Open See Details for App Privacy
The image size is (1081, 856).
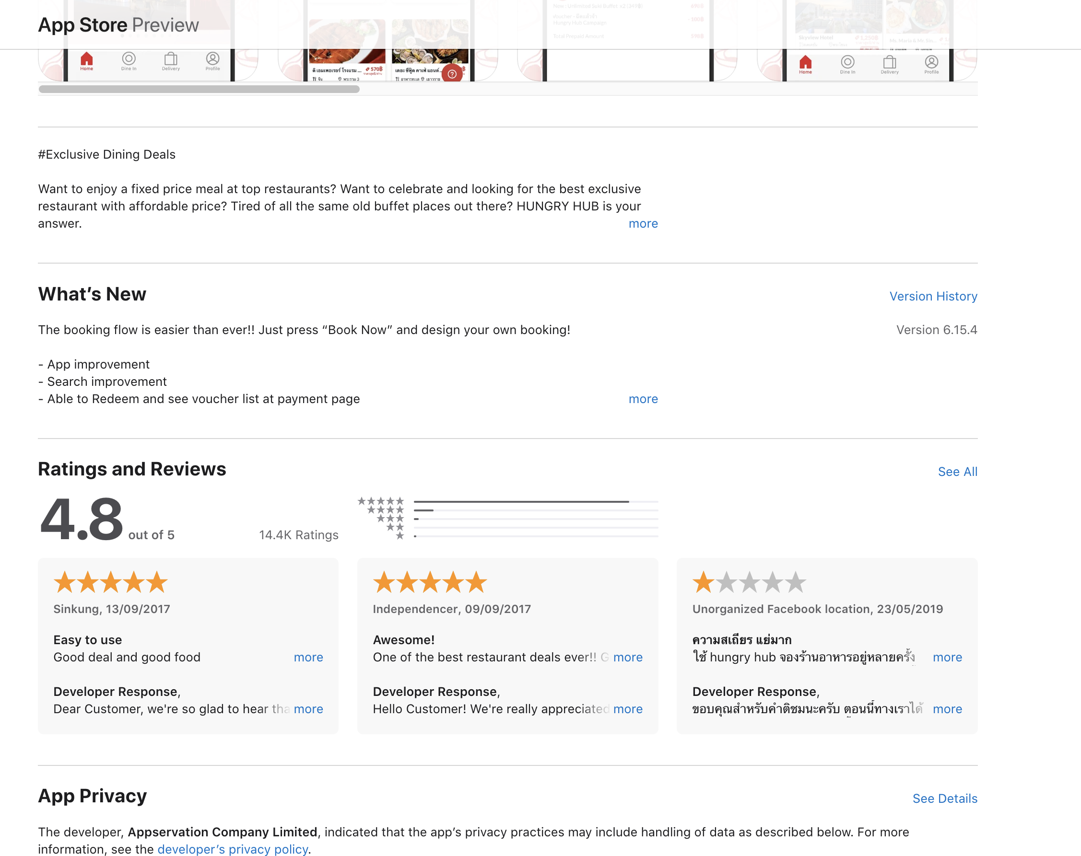pyautogui.click(x=944, y=798)
